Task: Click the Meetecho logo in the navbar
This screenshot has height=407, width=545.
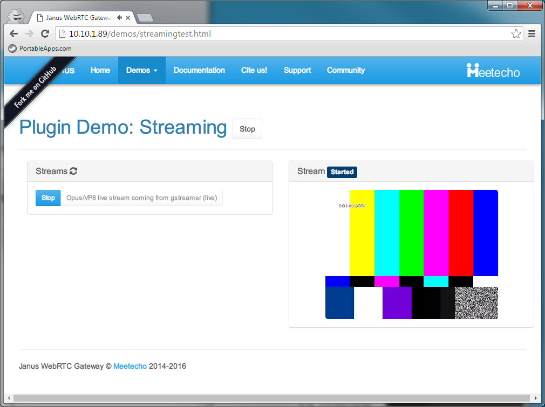Action: [x=493, y=71]
